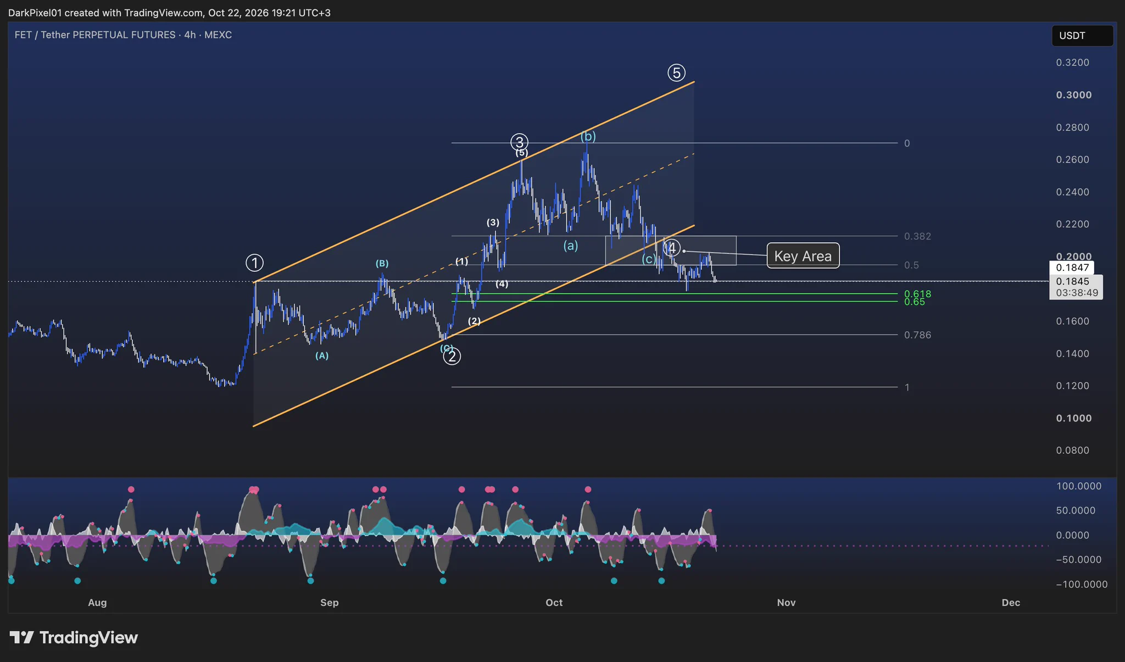This screenshot has height=662, width=1125.
Task: Click the −100.0000 indicator scale value
Action: click(1082, 585)
